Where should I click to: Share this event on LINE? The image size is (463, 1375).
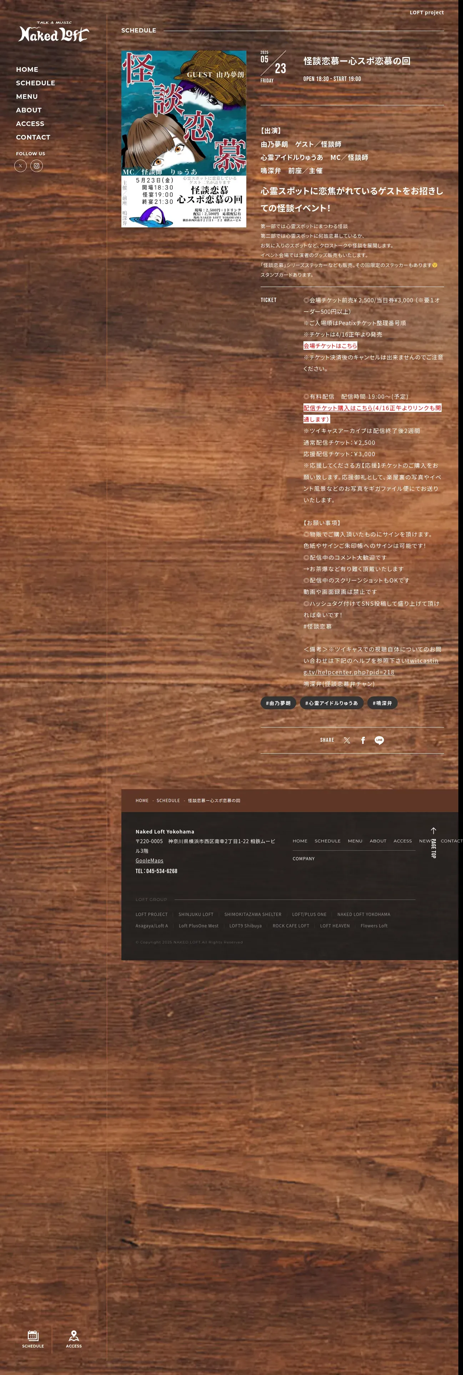(x=379, y=740)
